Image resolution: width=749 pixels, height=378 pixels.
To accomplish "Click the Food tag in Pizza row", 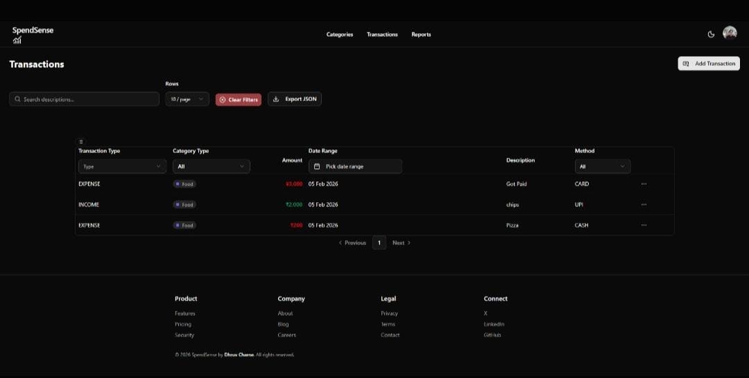I will (x=184, y=225).
